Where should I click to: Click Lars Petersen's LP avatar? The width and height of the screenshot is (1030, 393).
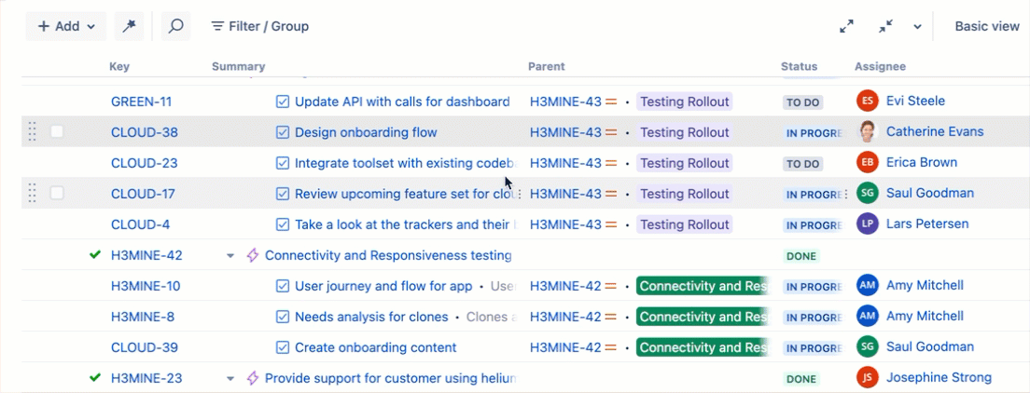tap(867, 224)
